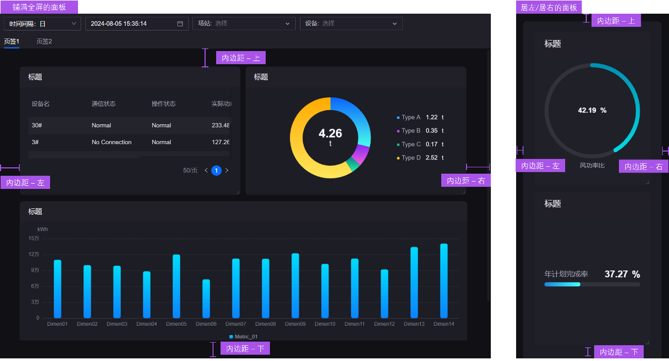Open the calendar icon in date field
This screenshot has height=361, width=669.
tap(180, 24)
